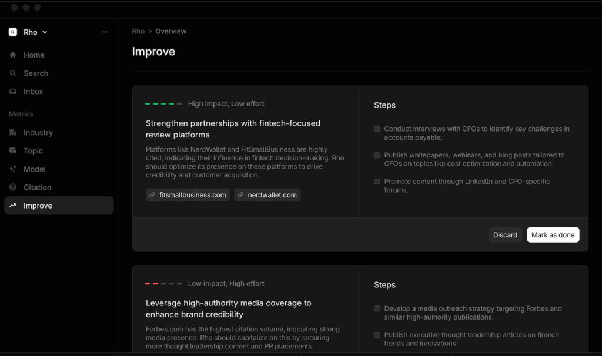Click Steps heading in first card
Screen dimensions: 602x356
click(384, 105)
